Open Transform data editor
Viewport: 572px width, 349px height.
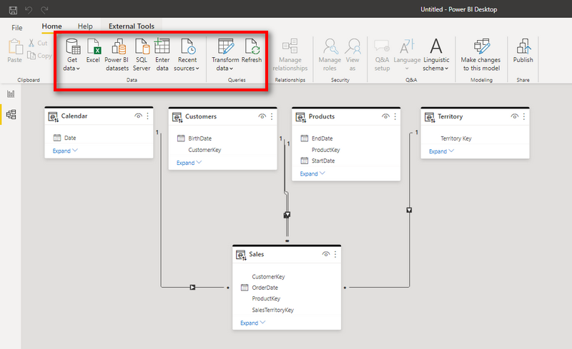click(225, 55)
